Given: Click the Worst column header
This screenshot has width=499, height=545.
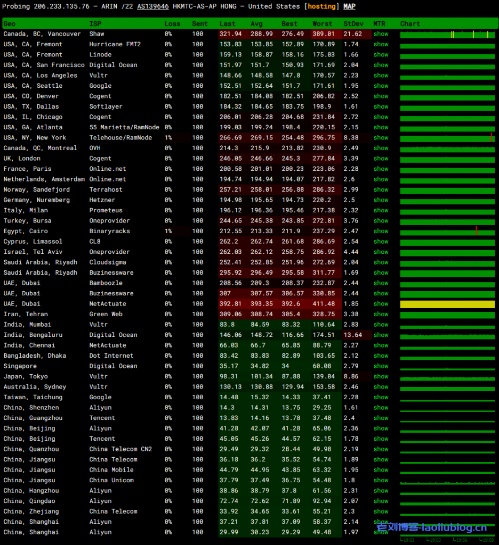Looking at the screenshot, I should [322, 24].
